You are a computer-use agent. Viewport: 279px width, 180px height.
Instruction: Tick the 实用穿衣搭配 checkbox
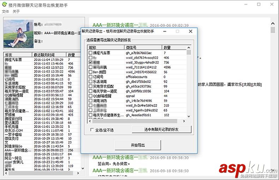point(90,86)
